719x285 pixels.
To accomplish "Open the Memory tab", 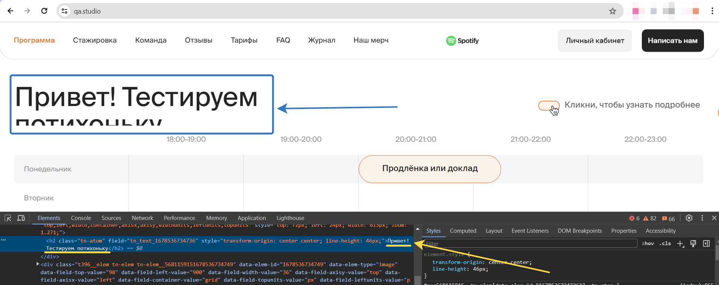I will (x=216, y=218).
